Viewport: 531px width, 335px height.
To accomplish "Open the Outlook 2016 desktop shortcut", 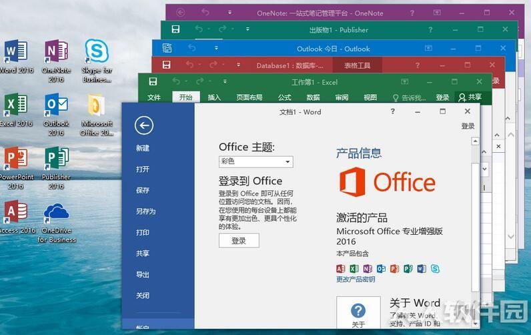I will tap(56, 114).
